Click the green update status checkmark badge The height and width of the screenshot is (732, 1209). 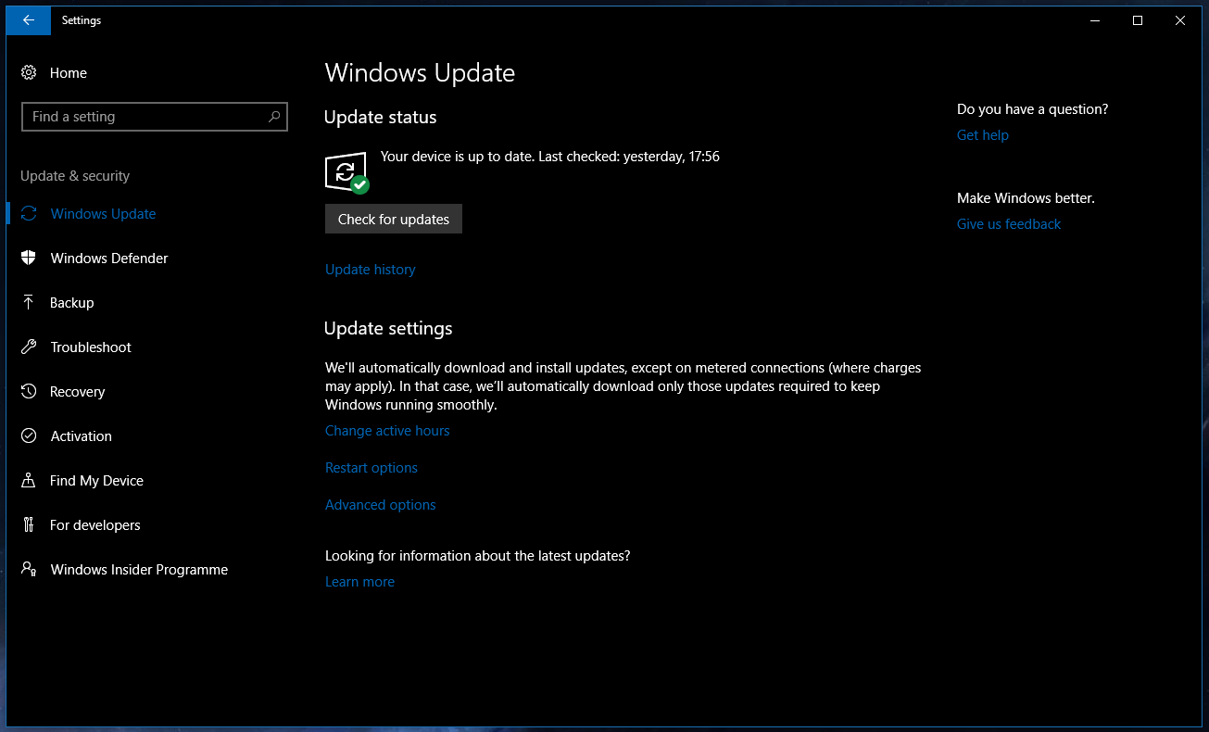tap(361, 185)
